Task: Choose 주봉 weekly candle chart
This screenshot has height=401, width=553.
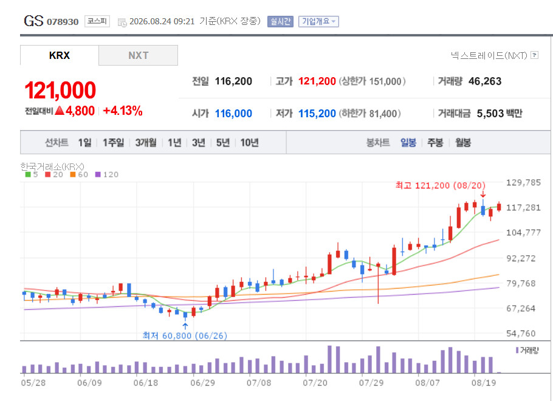Action: tap(435, 143)
